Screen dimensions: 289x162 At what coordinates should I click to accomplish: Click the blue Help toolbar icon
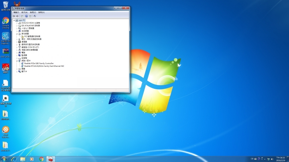(x=26, y=16)
